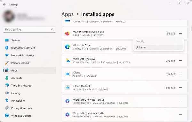Open more options for Microsoft OneDrive

click(x=180, y=60)
